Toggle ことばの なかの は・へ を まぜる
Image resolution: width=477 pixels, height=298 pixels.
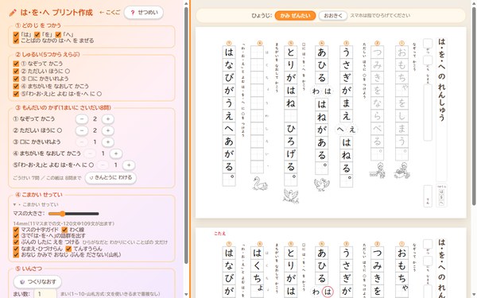click(x=17, y=41)
